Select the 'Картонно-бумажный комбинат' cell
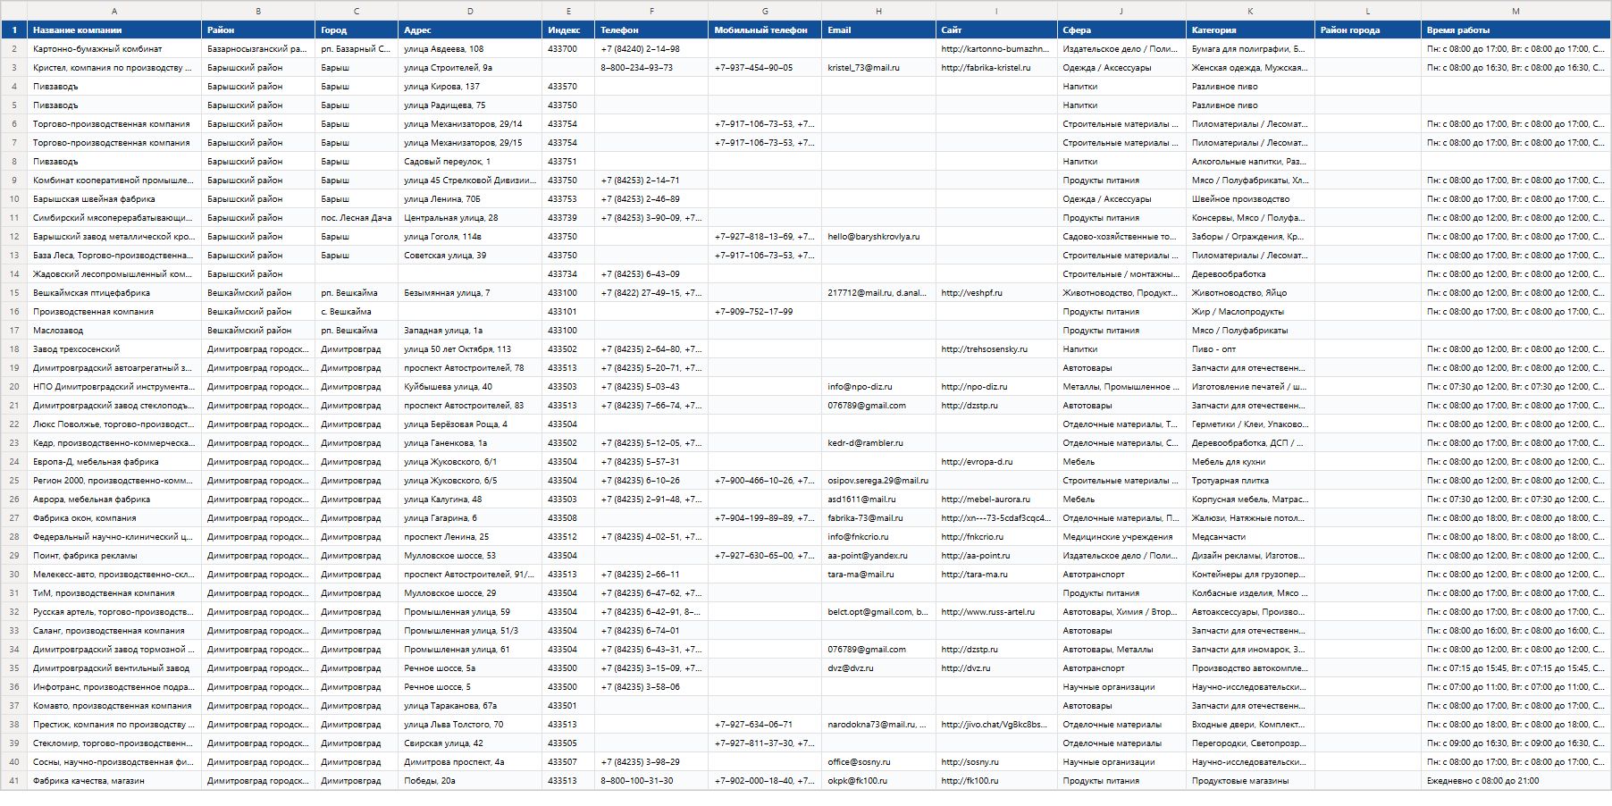Screen dimensions: 1612x806 coord(114,49)
